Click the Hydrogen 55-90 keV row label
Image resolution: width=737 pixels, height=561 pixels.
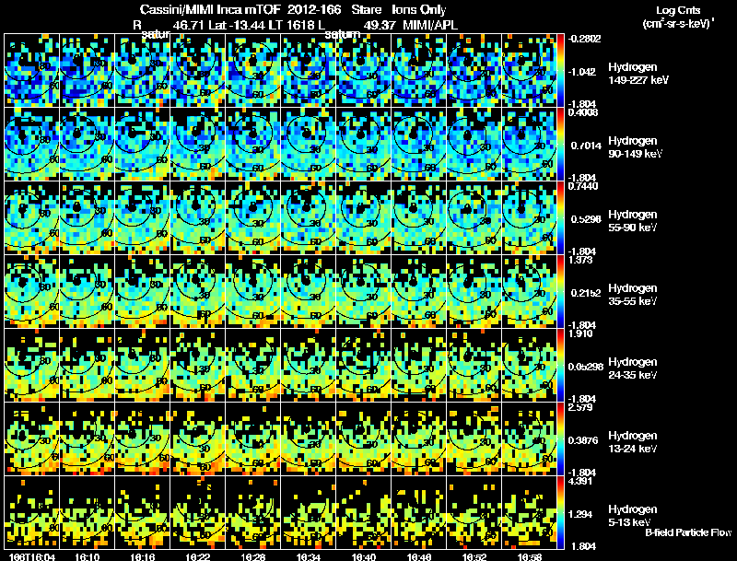pos(633,221)
